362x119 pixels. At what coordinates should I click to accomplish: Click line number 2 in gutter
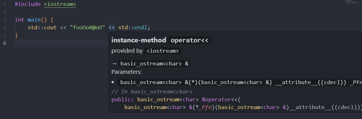(x=5, y=12)
